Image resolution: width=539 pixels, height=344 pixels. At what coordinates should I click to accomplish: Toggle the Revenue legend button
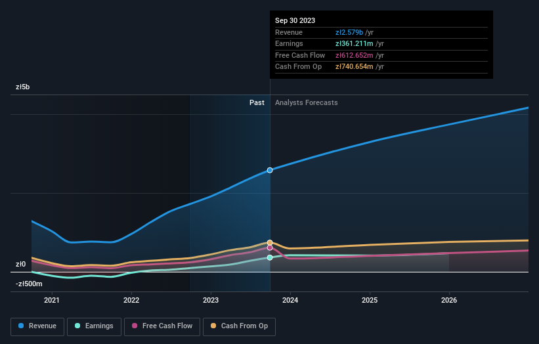pos(37,326)
